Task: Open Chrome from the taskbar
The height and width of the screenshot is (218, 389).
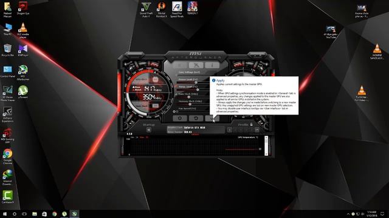Action: pos(54,214)
